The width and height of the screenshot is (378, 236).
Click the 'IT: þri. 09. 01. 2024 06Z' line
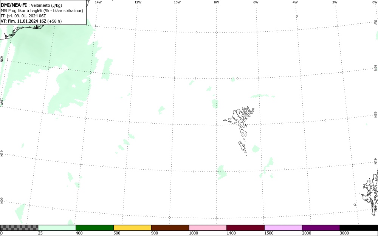(23, 16)
